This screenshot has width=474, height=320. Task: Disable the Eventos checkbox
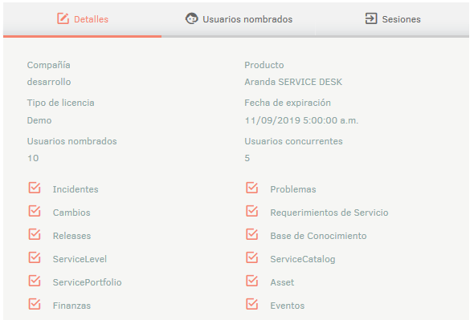(251, 304)
